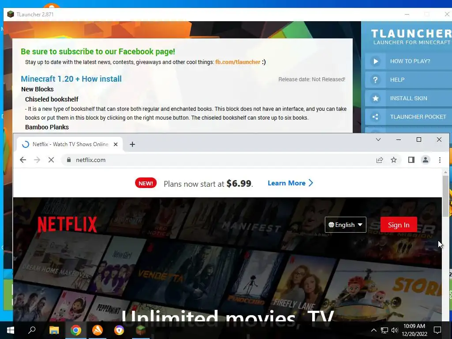Click 'Chiseled bookshelf' subheading

point(52,99)
